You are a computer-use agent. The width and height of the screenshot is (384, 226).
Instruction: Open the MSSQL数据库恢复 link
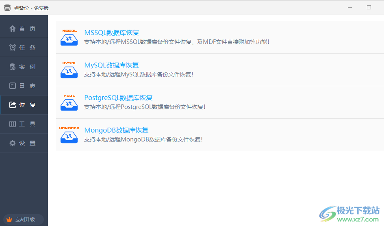(112, 33)
